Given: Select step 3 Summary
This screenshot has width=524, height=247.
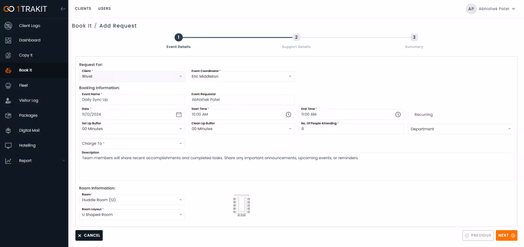Looking at the screenshot, I should click(x=414, y=37).
